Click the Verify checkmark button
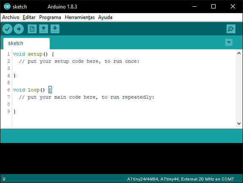This screenshot has height=183, width=243. pyautogui.click(x=7, y=29)
